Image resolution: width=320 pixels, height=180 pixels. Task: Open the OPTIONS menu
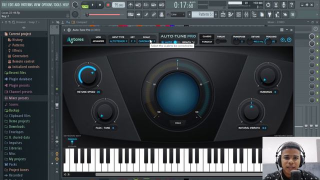tap(47, 4)
